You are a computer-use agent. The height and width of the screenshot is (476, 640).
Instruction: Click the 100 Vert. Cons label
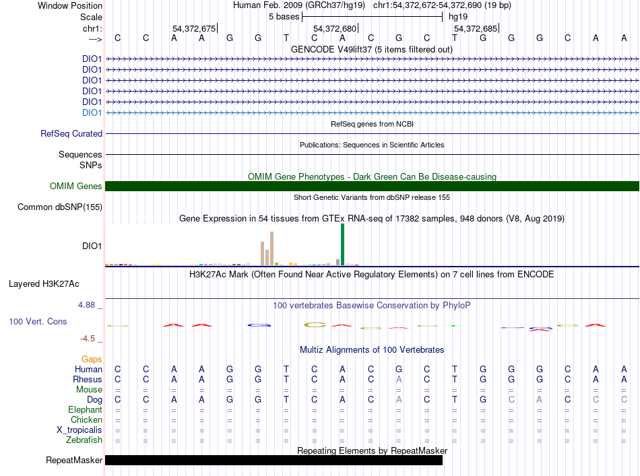[38, 321]
